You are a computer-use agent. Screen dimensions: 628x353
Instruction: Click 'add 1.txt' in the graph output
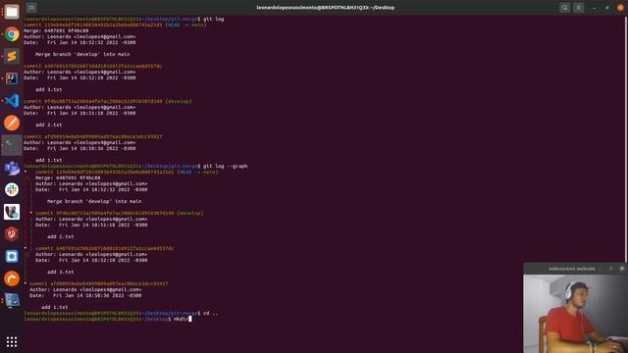(55, 307)
